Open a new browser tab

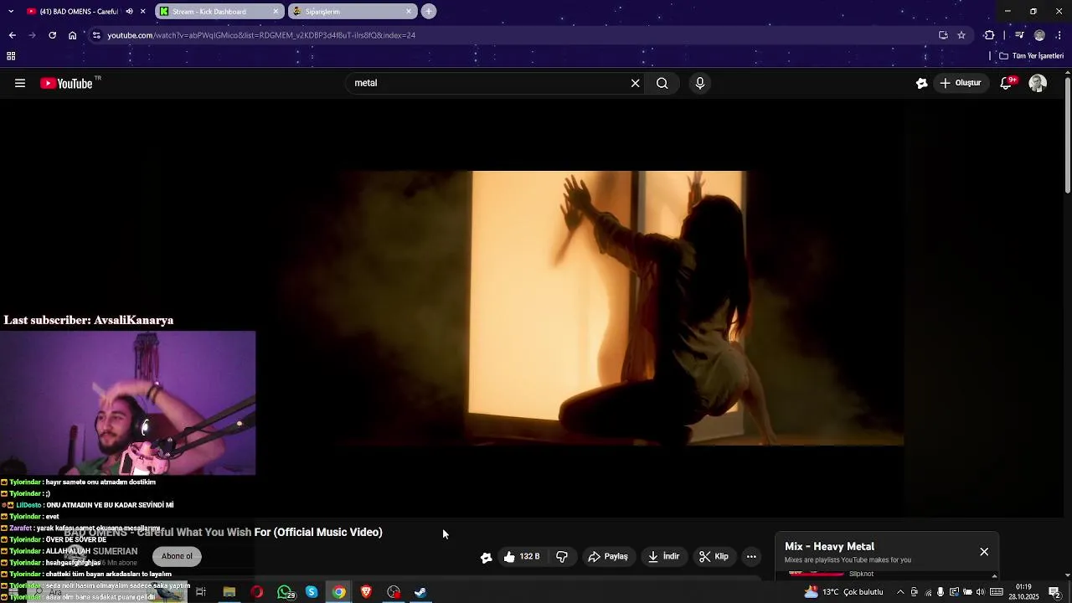click(x=429, y=12)
